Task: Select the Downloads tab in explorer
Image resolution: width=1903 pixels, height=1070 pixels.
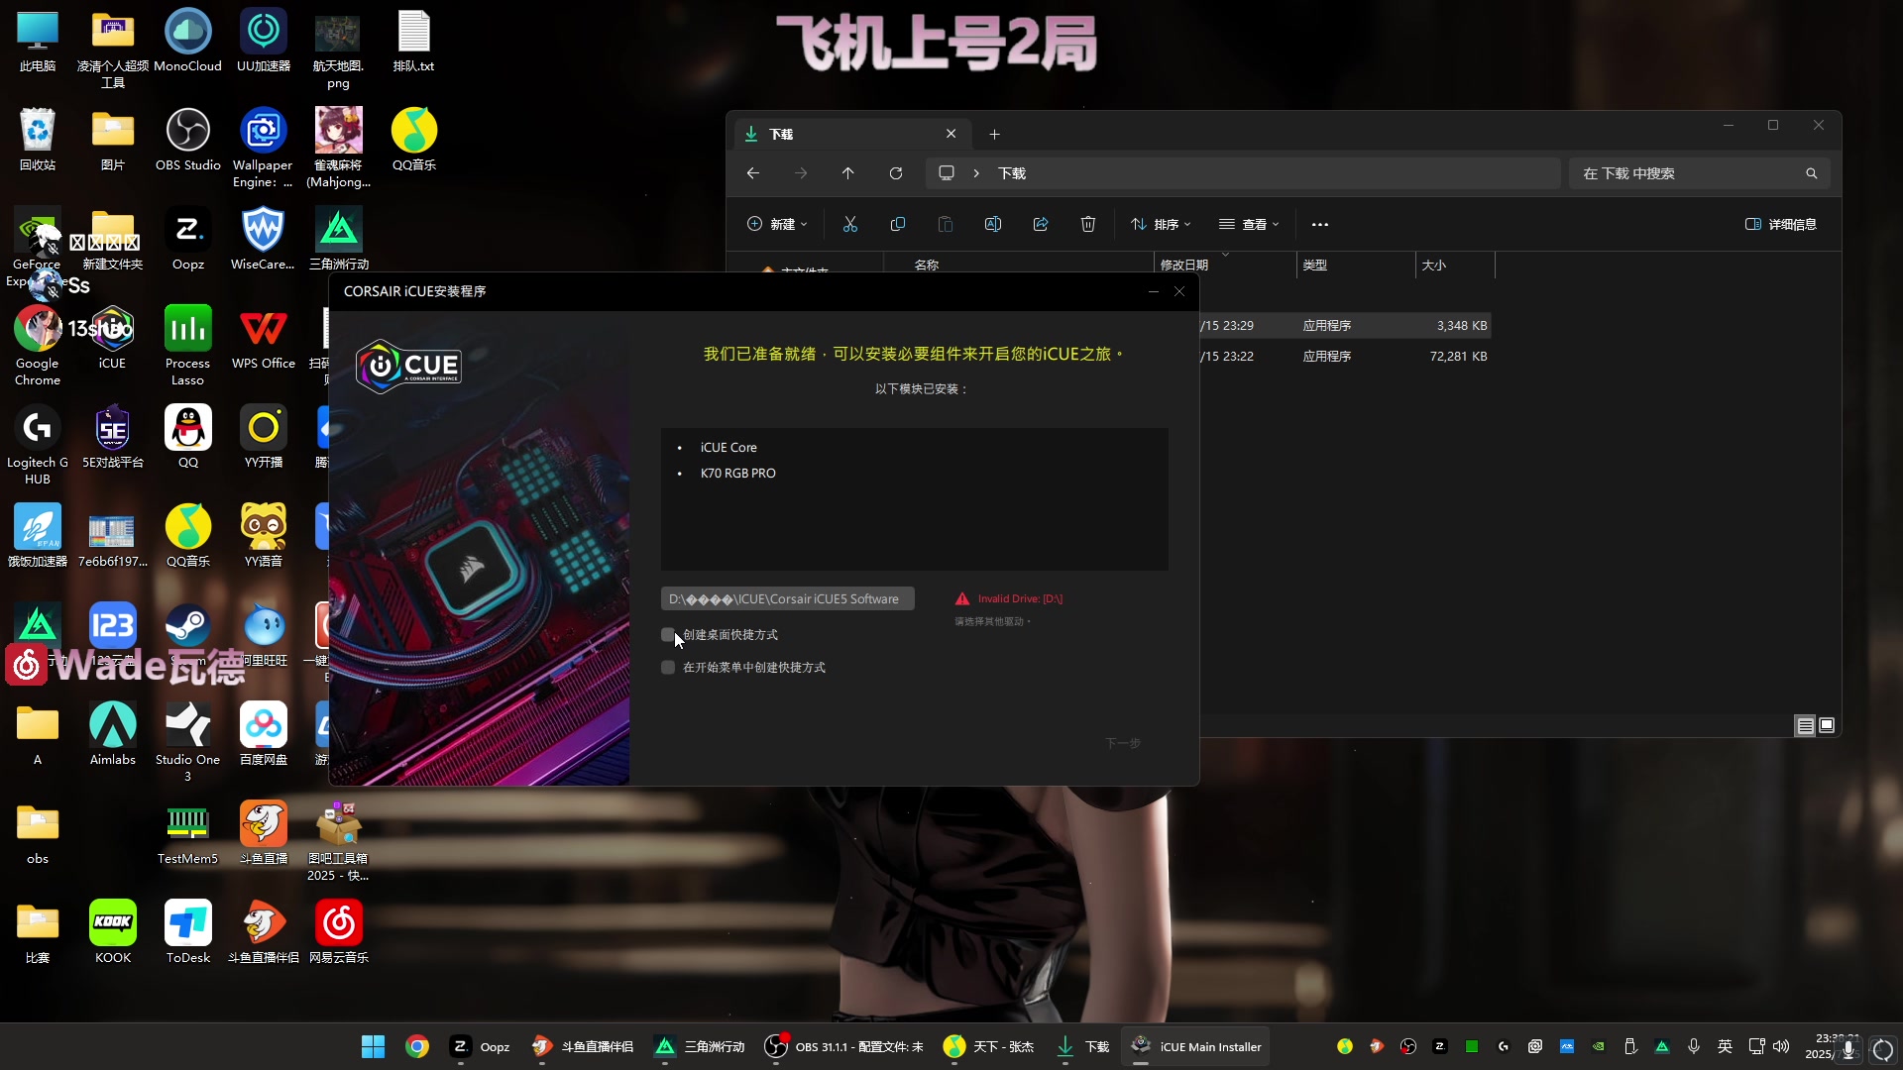Action: pyautogui.click(x=852, y=134)
